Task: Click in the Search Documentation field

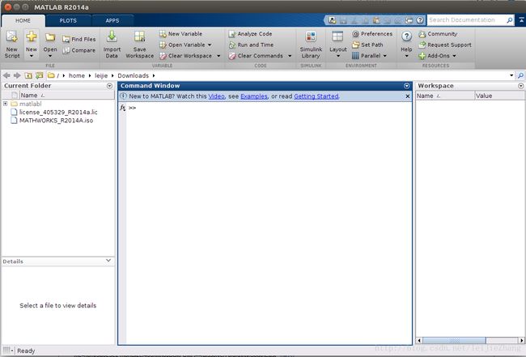Action: coord(467,20)
